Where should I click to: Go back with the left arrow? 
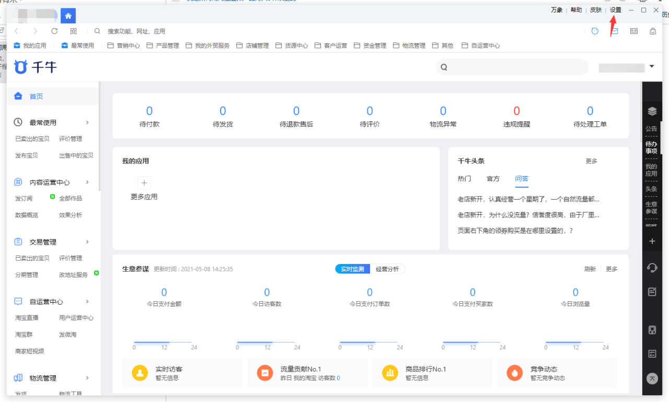coord(16,31)
